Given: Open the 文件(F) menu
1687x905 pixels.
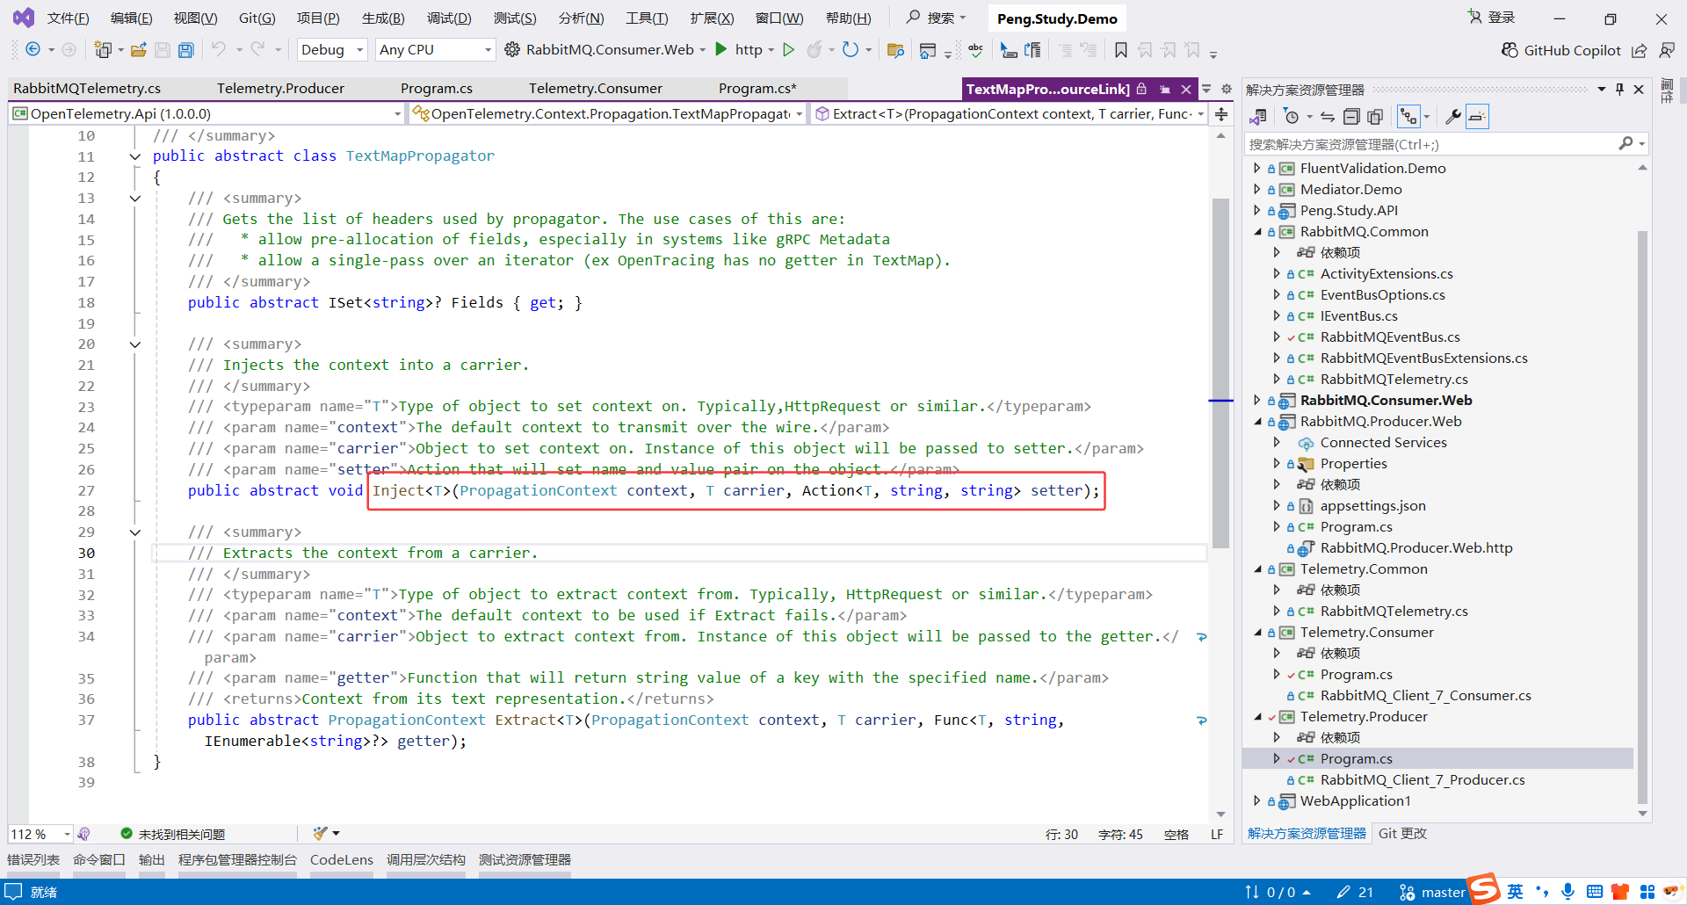Looking at the screenshot, I should click(x=68, y=18).
